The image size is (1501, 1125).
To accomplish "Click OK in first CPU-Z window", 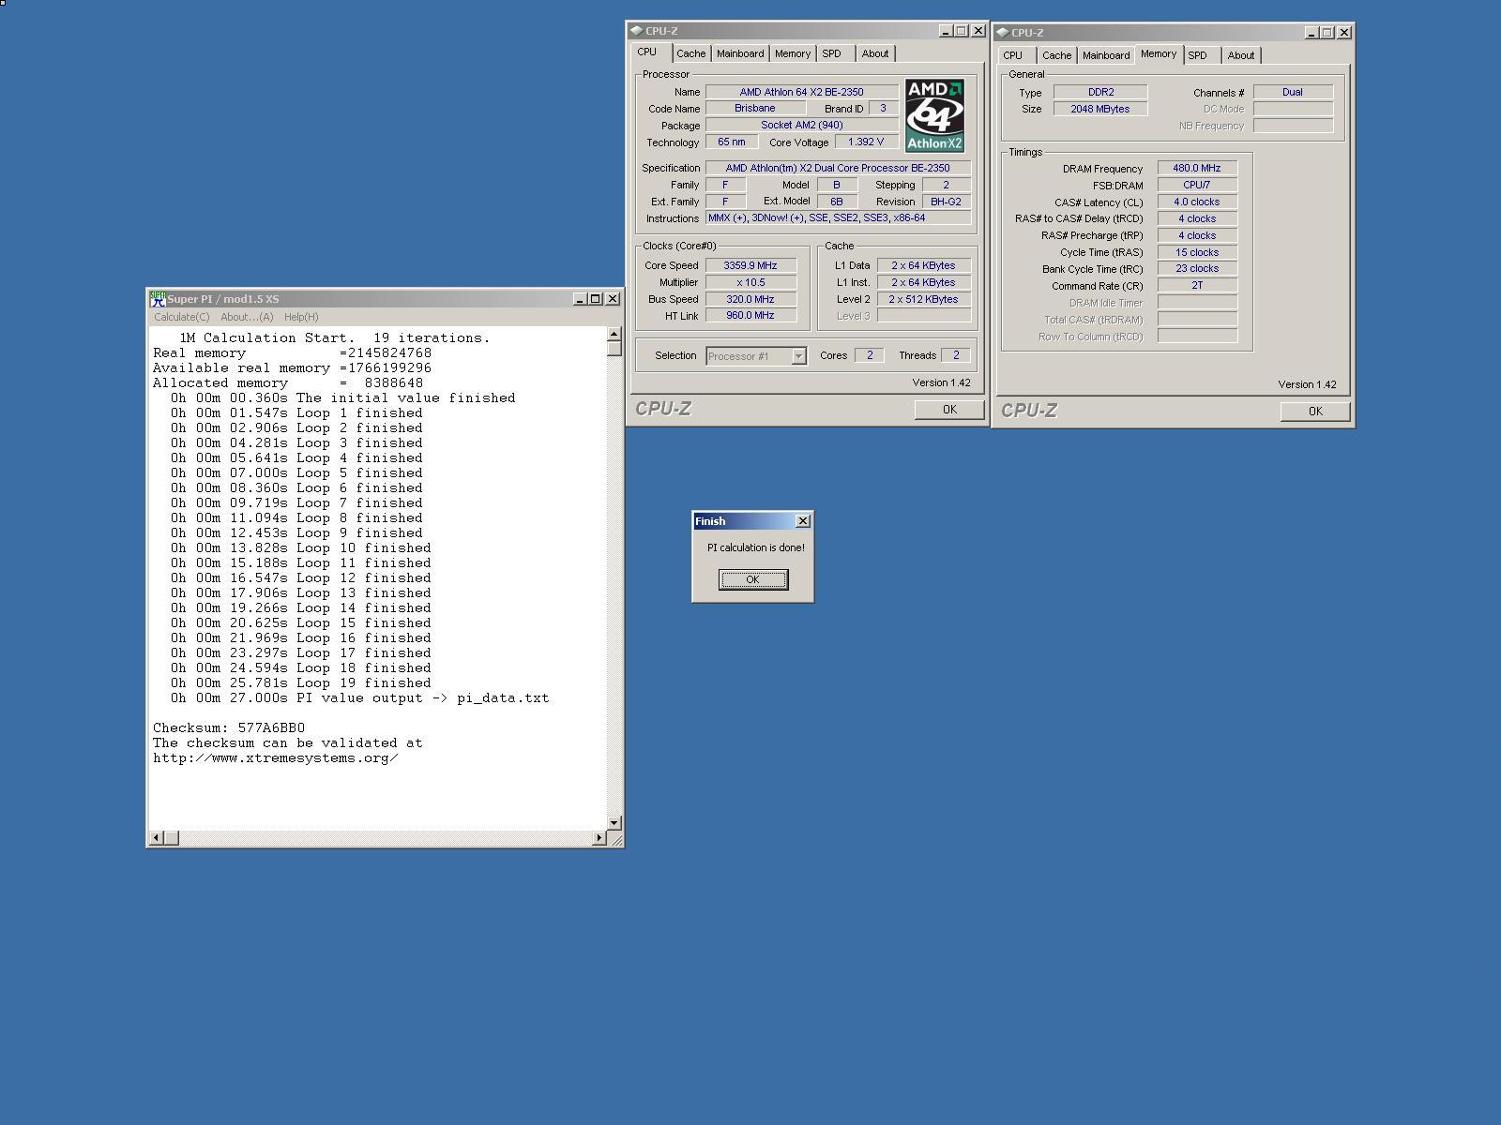I will pyautogui.click(x=949, y=410).
